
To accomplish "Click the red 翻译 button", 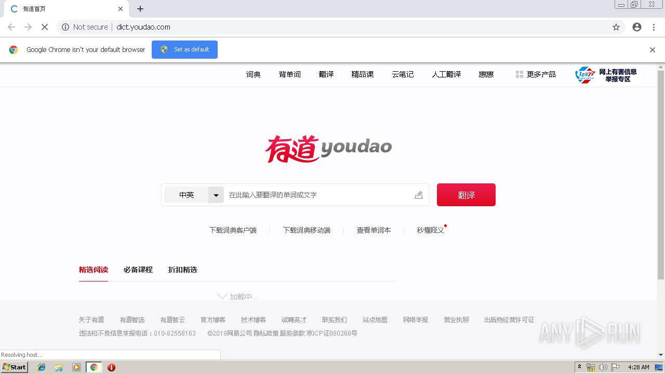I will pos(466,195).
